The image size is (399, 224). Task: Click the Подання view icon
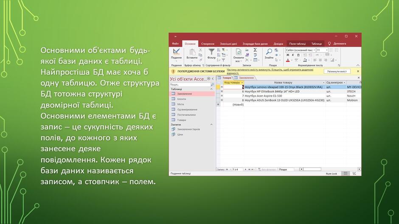click(x=176, y=52)
